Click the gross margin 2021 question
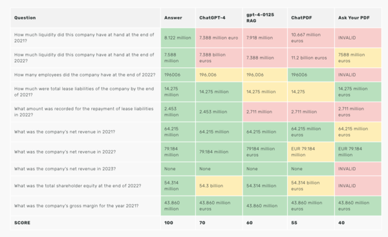The width and height of the screenshot is (388, 237). pos(76,206)
